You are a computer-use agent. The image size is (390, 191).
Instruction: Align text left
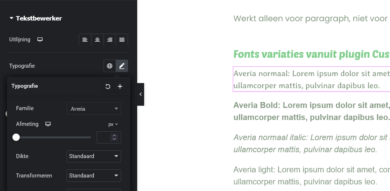click(x=85, y=40)
